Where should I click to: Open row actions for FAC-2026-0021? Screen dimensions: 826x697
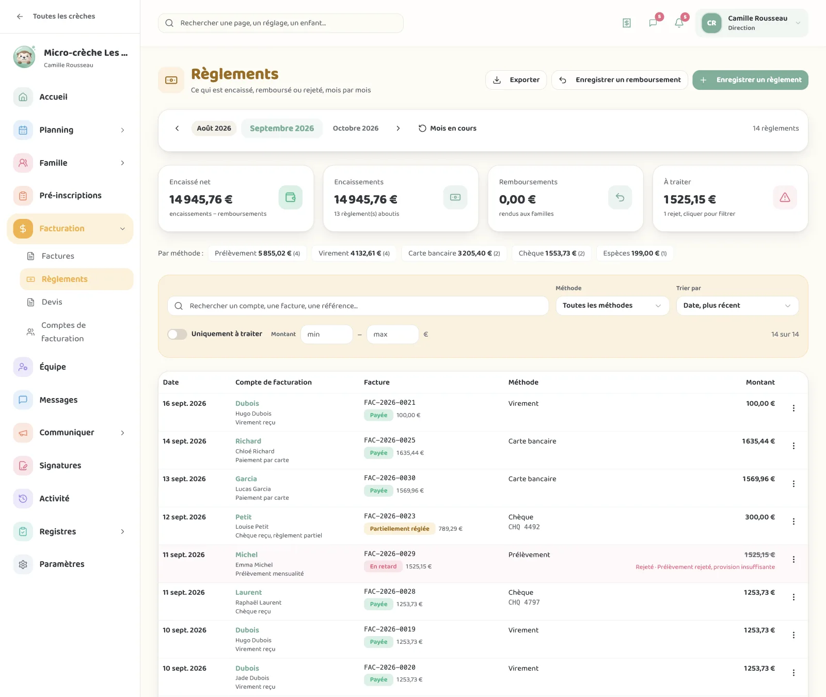point(793,408)
